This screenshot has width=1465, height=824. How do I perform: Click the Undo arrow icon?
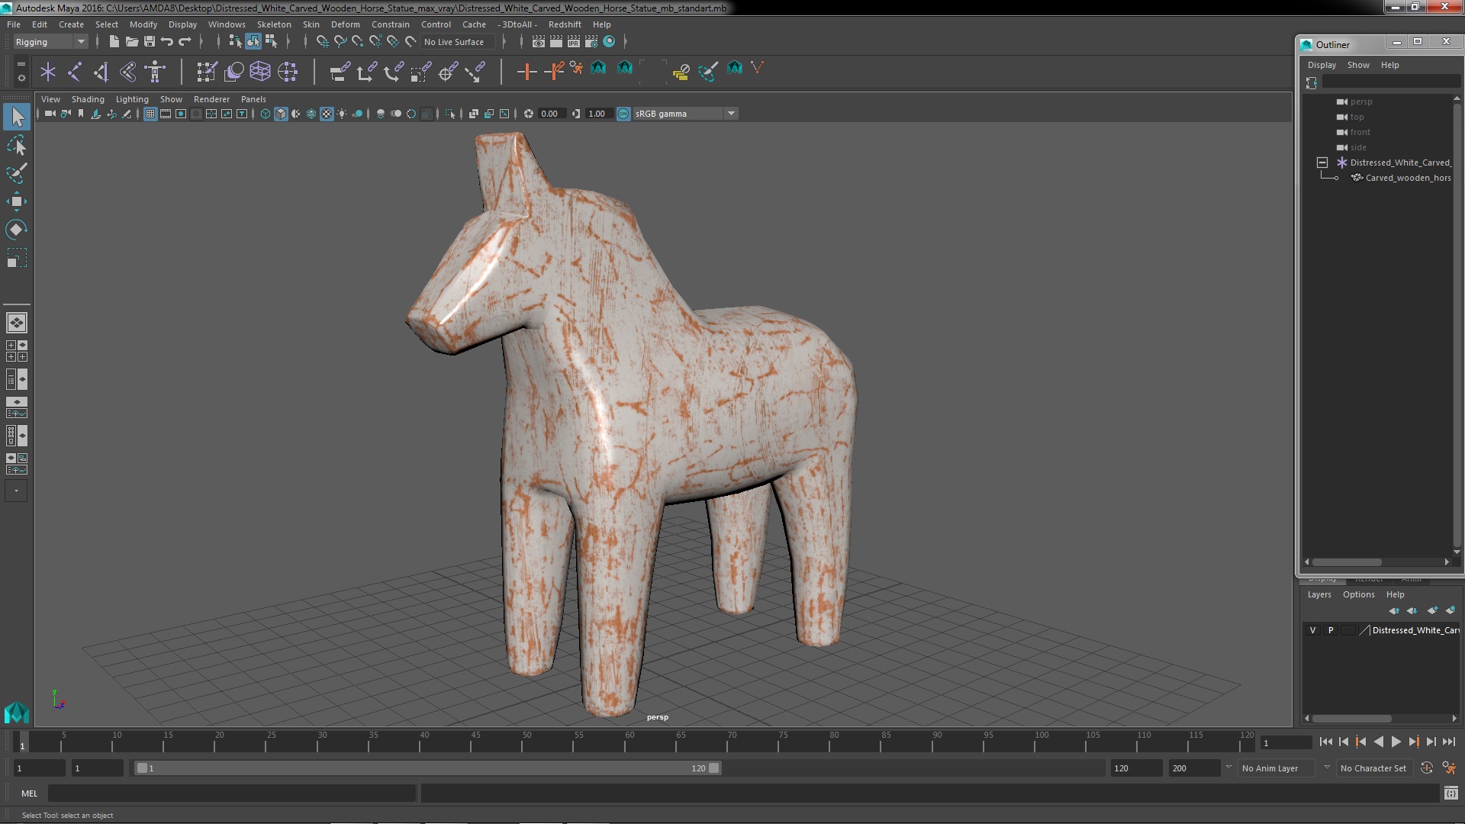[x=167, y=41]
